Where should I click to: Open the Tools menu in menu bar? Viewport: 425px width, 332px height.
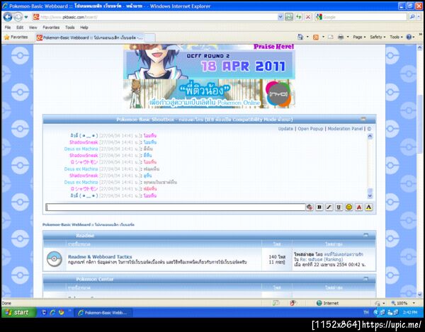tap(69, 28)
